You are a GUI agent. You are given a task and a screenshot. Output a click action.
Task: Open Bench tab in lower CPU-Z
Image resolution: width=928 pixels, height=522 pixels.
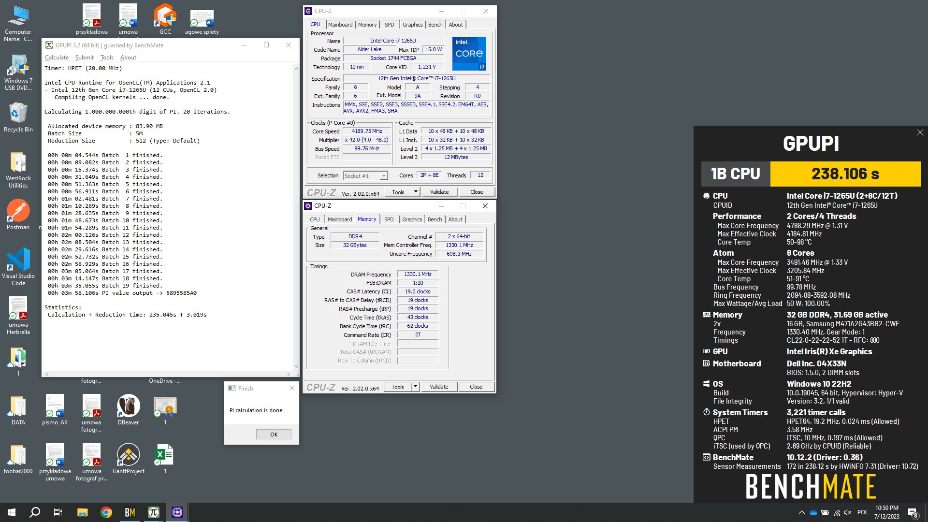pos(435,219)
